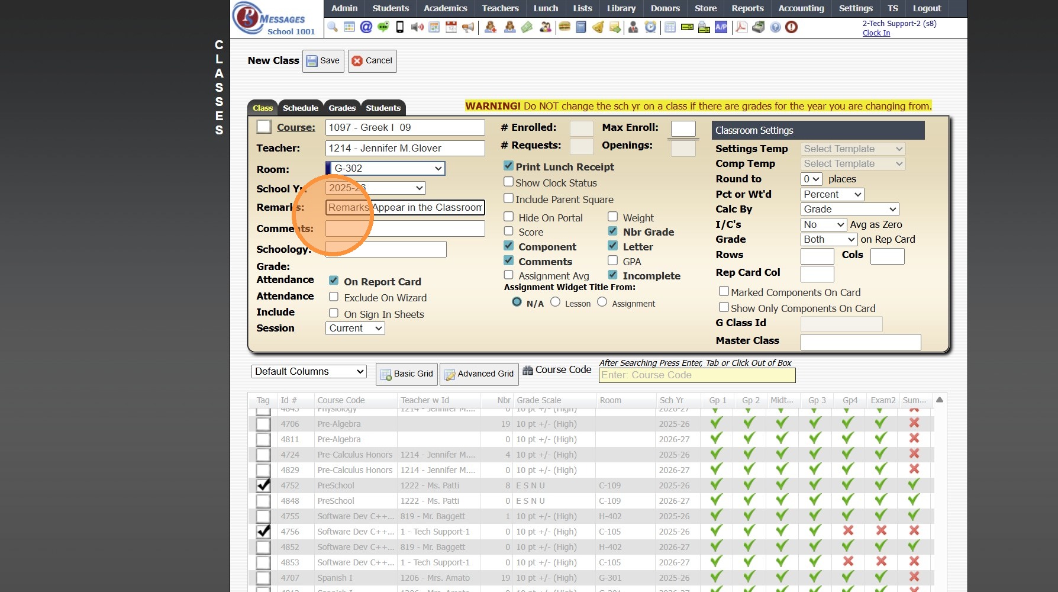Select the Lesson radio button

click(x=555, y=303)
